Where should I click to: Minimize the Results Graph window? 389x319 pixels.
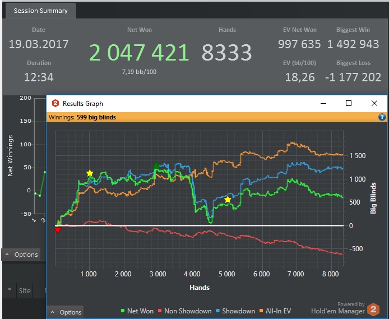(x=323, y=103)
